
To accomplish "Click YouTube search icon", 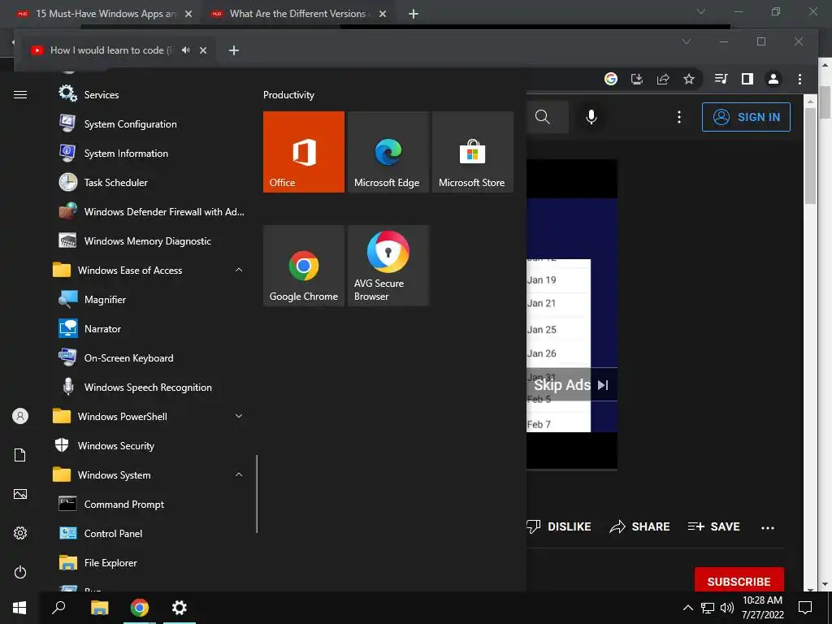I will [542, 117].
